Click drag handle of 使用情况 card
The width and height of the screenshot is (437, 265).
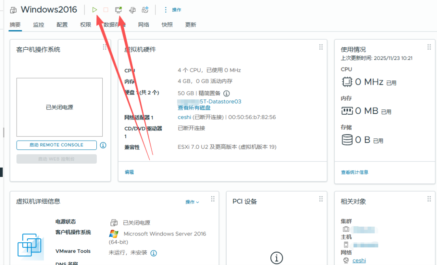pos(429,47)
